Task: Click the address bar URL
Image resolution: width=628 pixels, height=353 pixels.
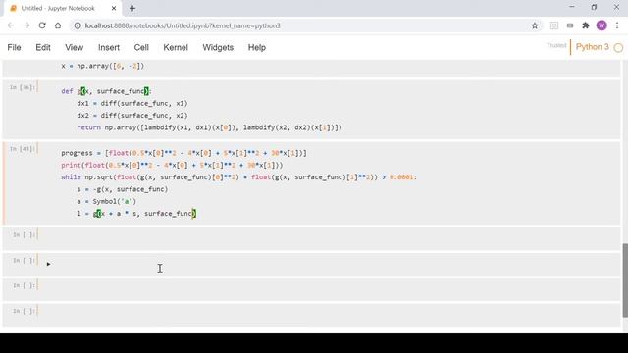Action: click(x=183, y=25)
